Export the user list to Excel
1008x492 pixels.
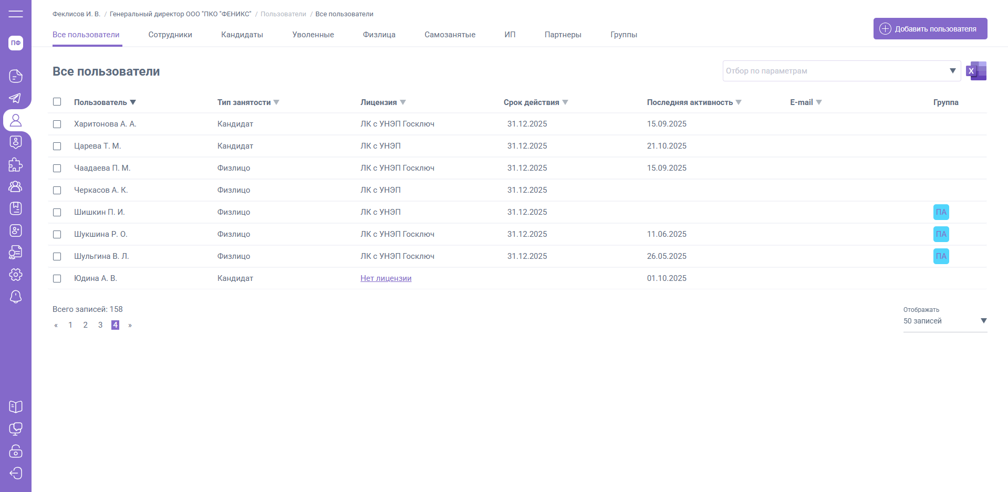pyautogui.click(x=976, y=71)
